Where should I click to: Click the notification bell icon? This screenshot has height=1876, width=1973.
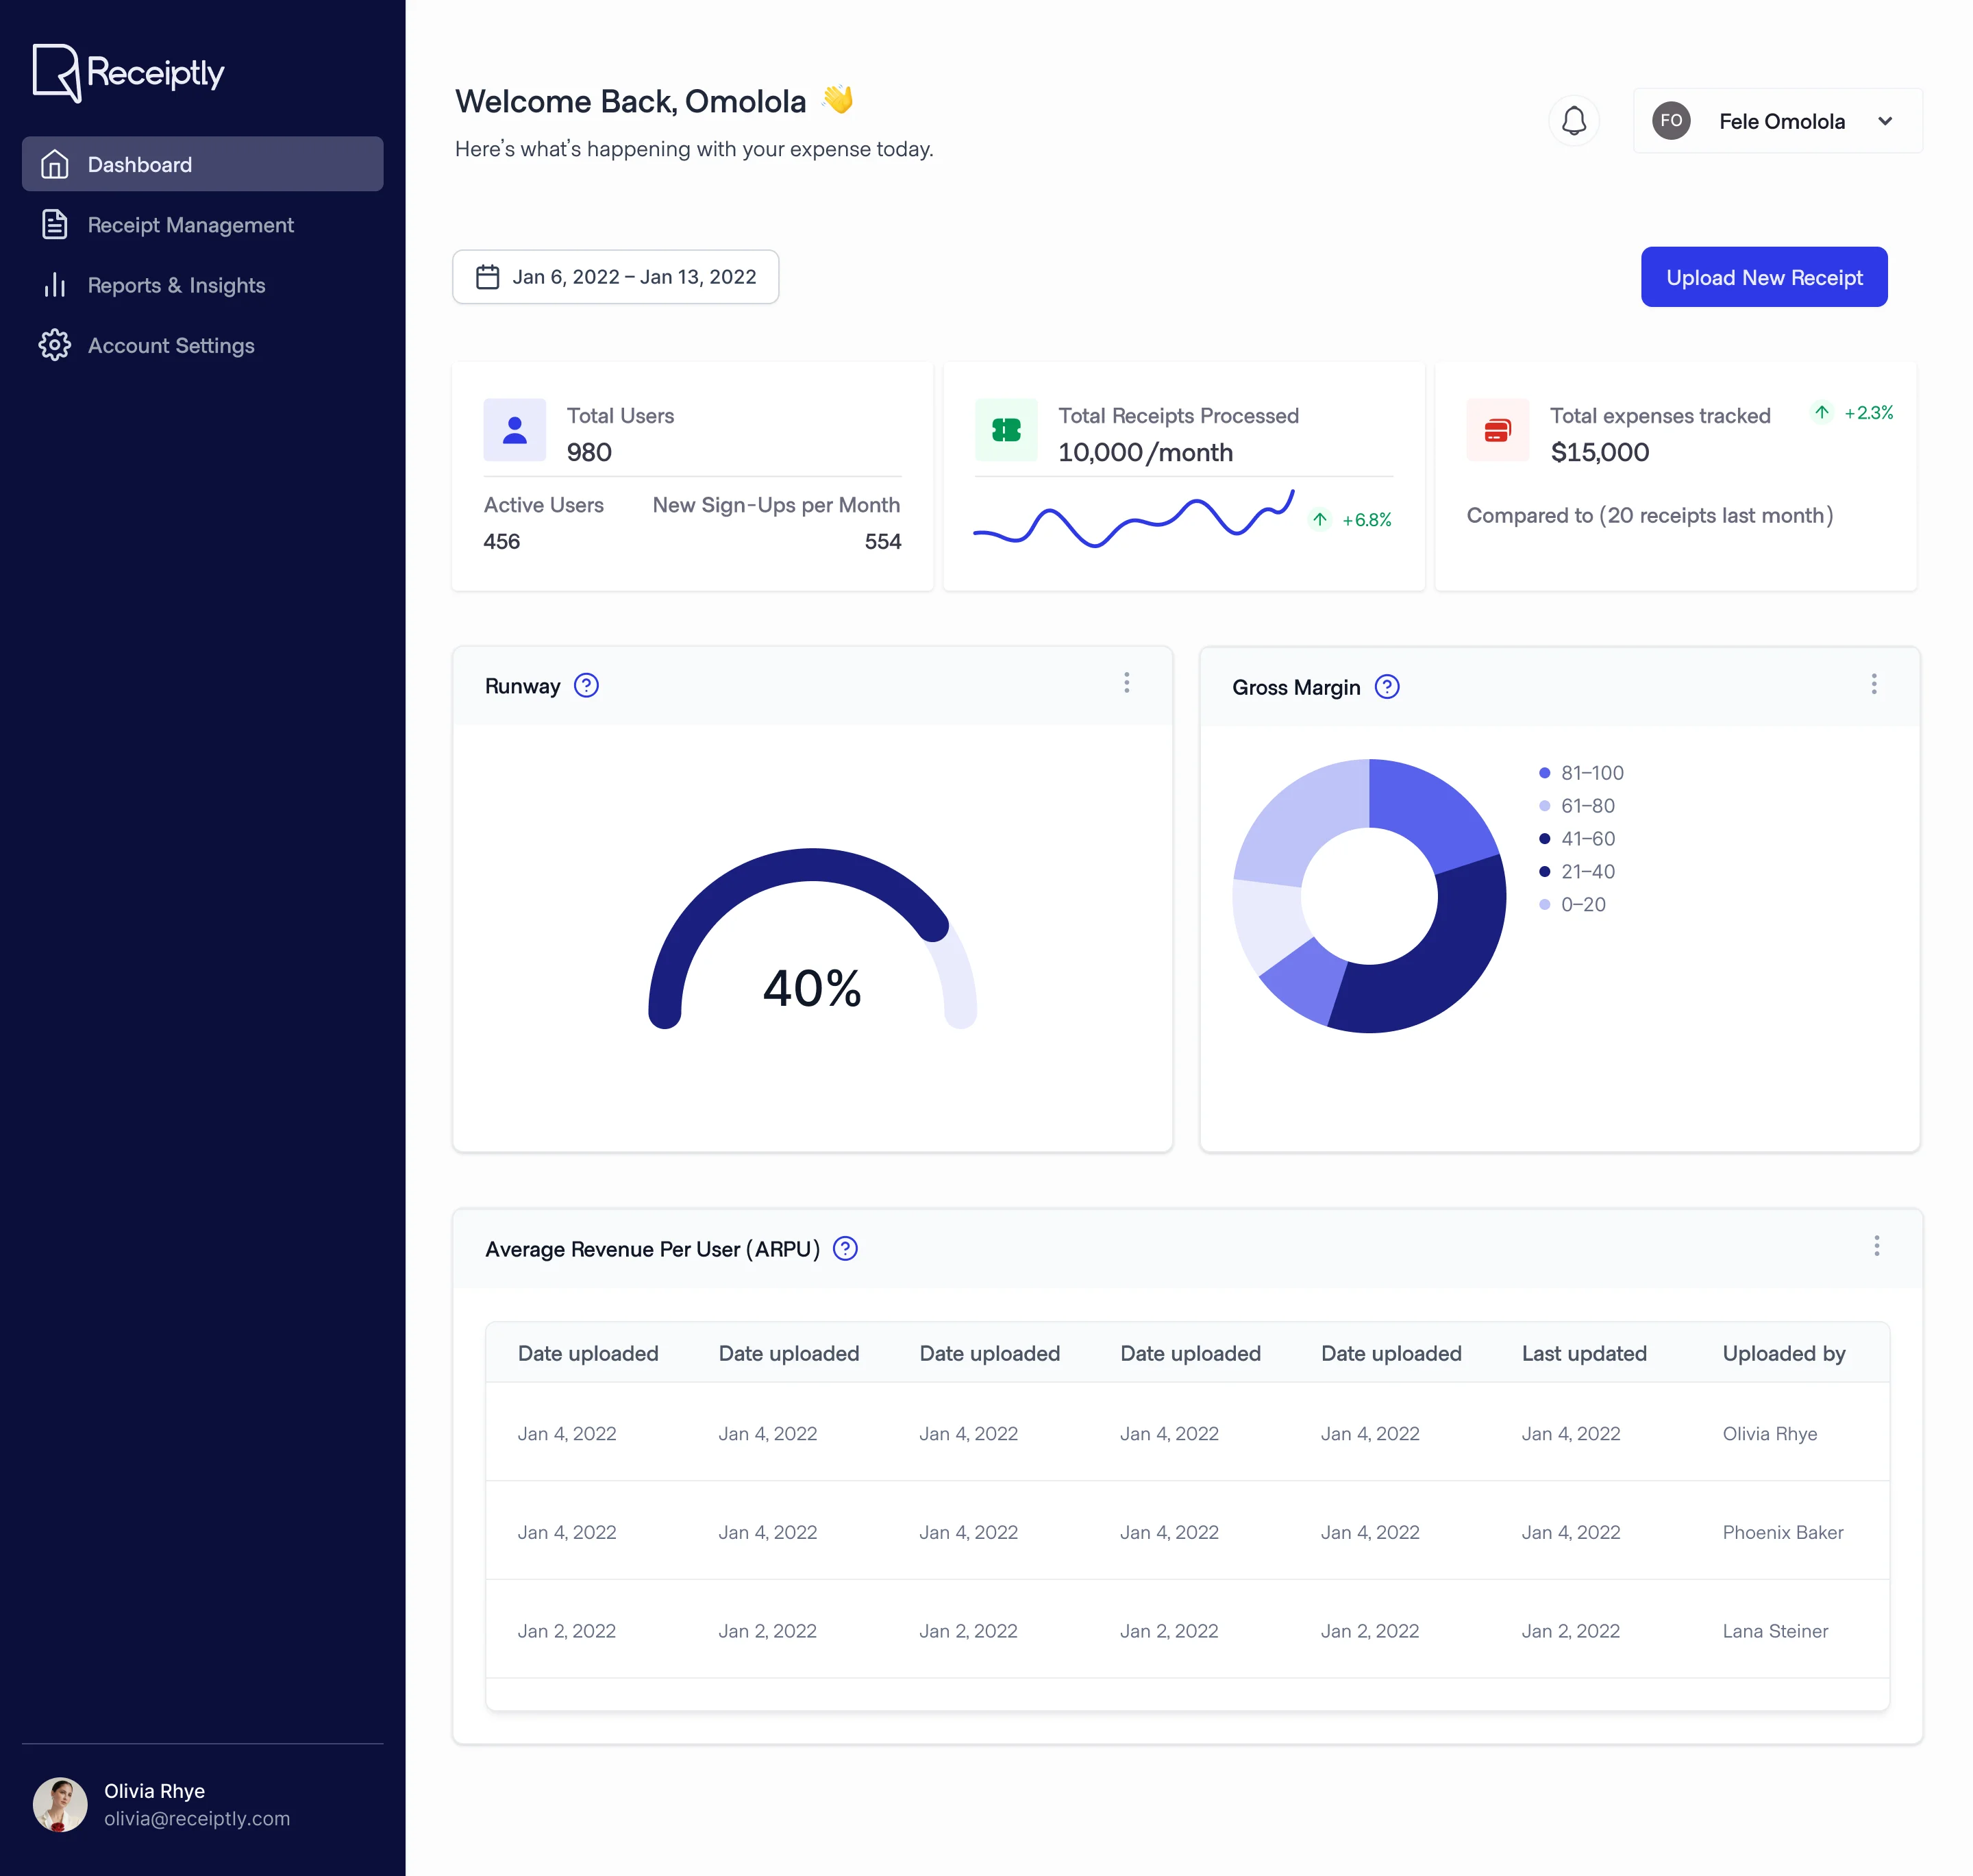(1573, 121)
